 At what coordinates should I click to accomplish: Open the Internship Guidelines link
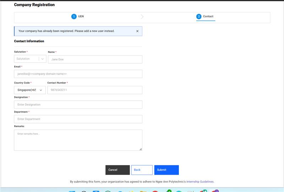click(200, 182)
